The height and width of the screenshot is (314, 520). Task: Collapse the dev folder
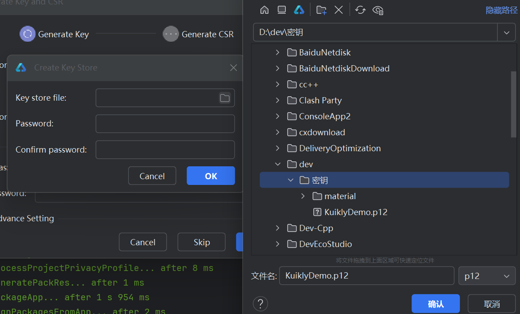coord(278,164)
